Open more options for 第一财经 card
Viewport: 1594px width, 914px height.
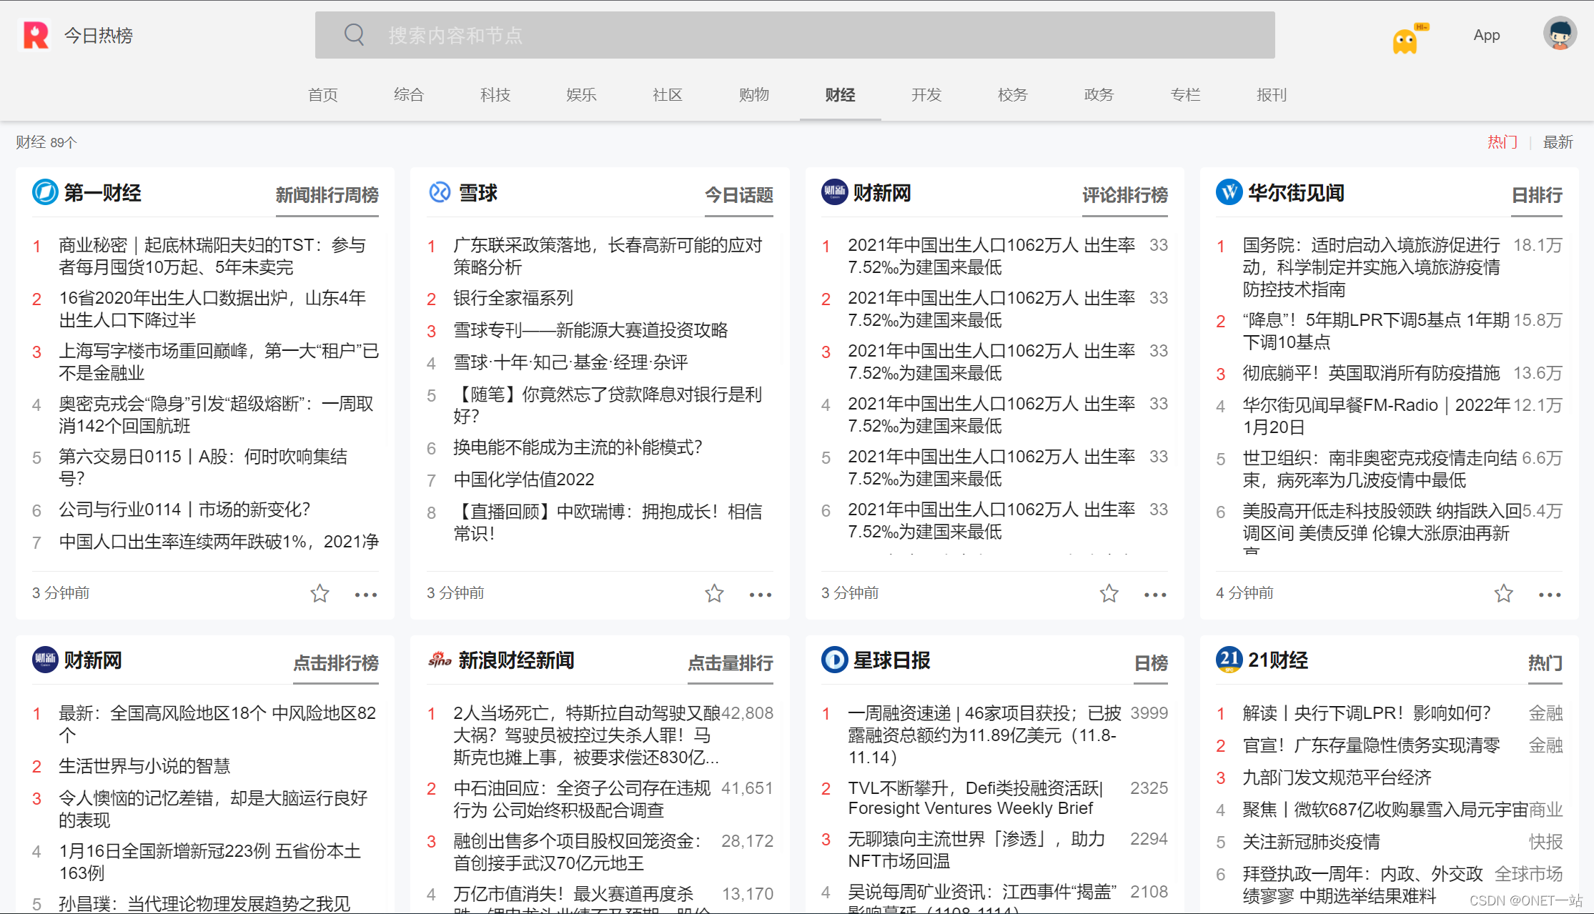click(366, 595)
